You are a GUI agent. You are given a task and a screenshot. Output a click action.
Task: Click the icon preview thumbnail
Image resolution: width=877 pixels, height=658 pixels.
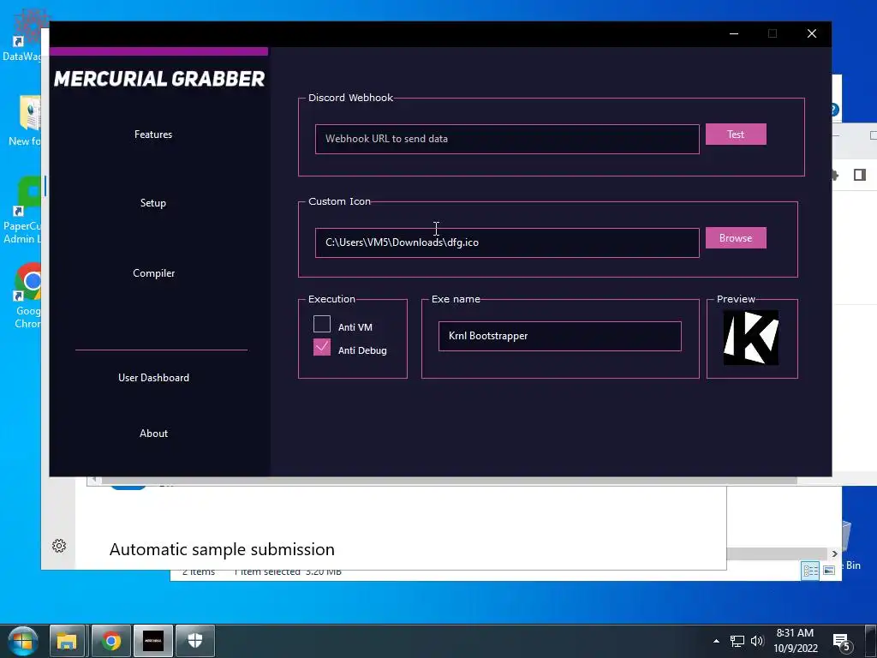(750, 338)
